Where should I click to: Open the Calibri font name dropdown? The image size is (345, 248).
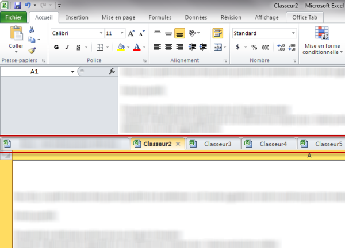[101, 33]
